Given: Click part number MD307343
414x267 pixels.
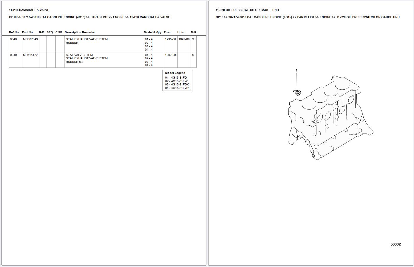Looking at the screenshot, I should click(x=30, y=39).
